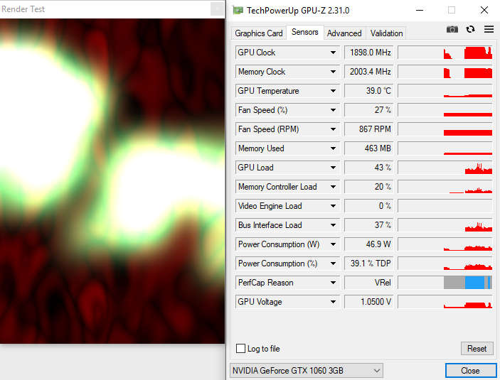This screenshot has width=500, height=380.
Task: Click the Memory Clock history graph
Action: click(445, 72)
